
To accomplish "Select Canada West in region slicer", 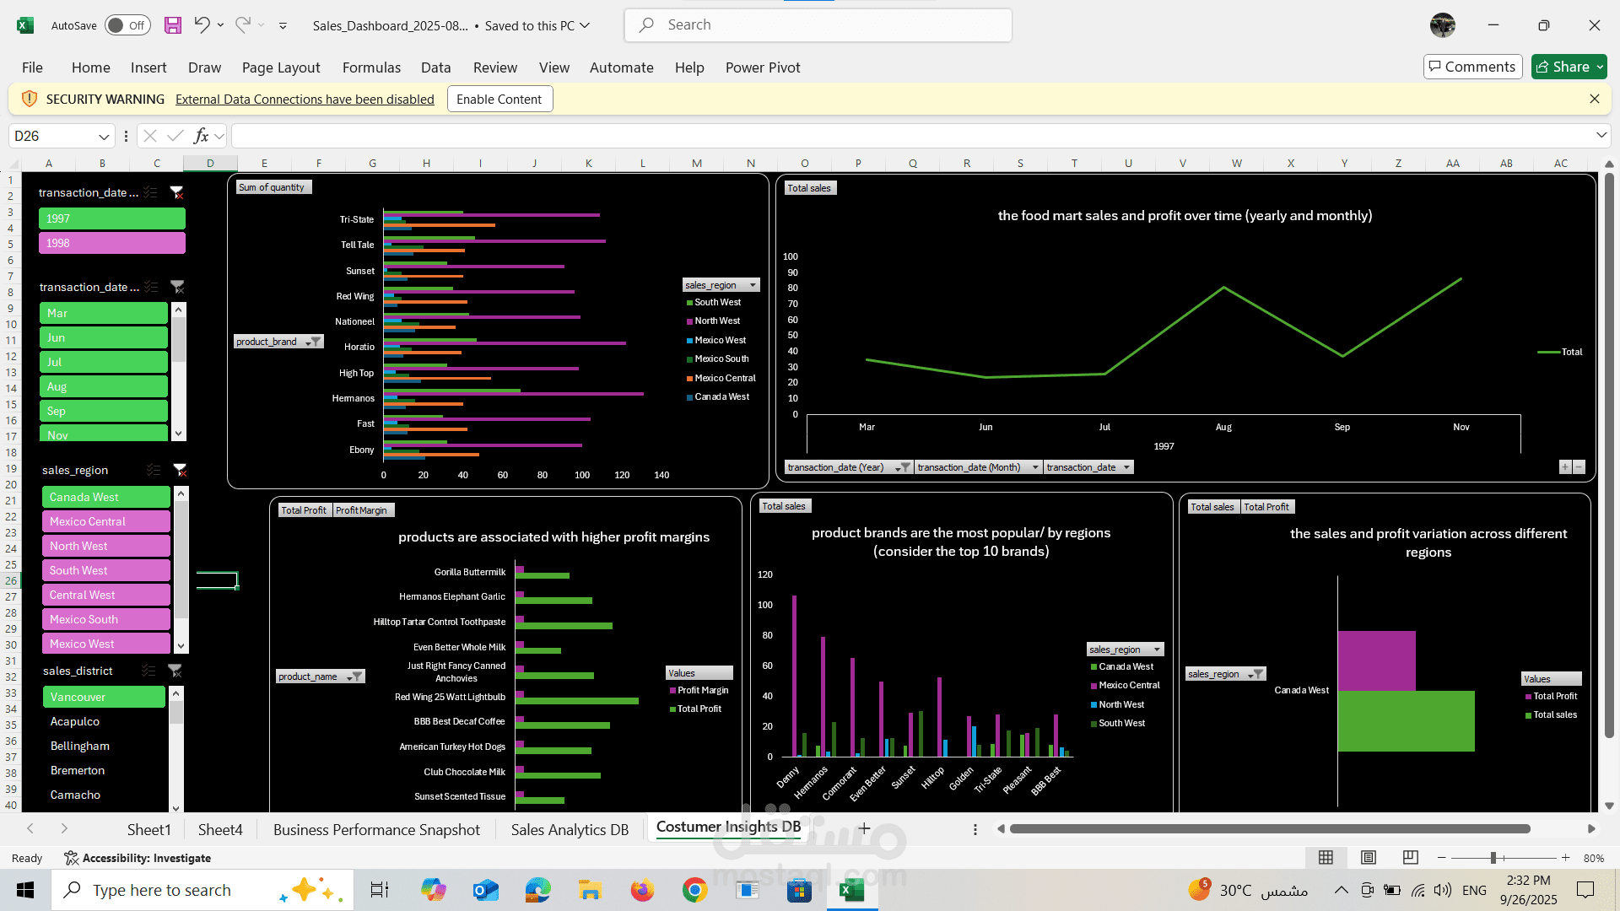I will point(106,497).
